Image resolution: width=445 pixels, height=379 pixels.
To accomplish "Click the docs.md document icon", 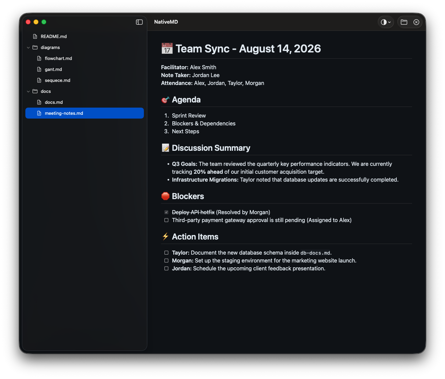I will 39,102.
